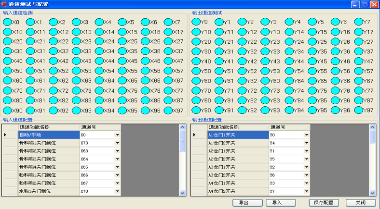Image resolution: width=380 pixels, height=209 pixels.
Task: Click the Y23 output indicator light
Action: point(265,41)
